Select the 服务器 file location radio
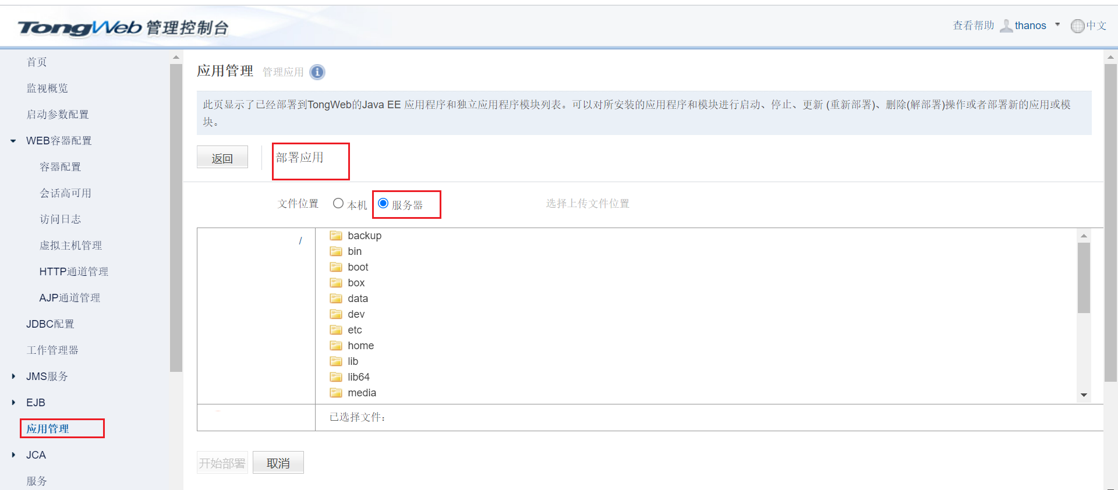The width and height of the screenshot is (1118, 490). click(x=383, y=203)
